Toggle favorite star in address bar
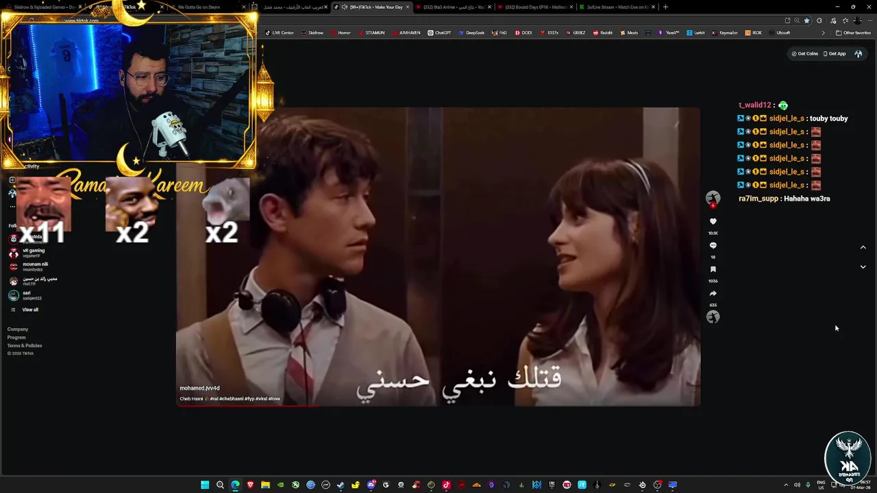 (x=806, y=21)
